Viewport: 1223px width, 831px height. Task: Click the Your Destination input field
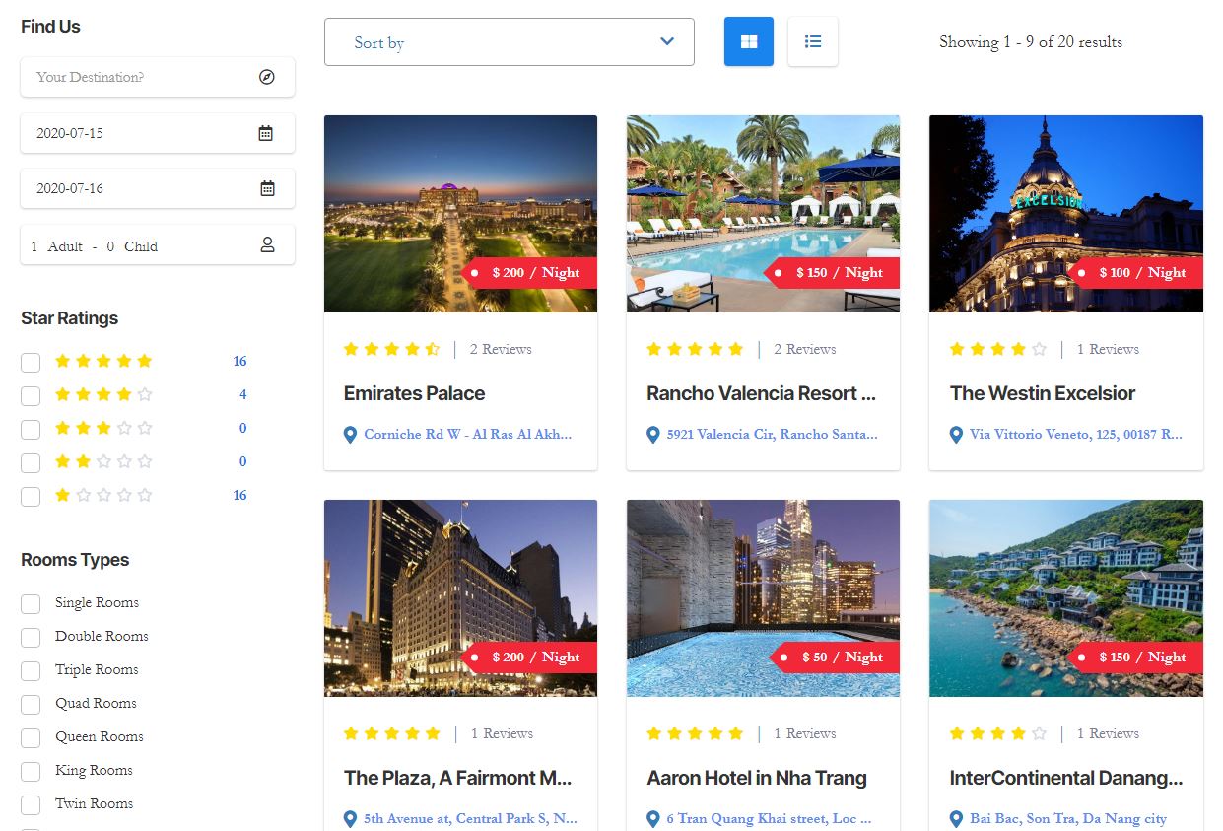[x=158, y=77]
